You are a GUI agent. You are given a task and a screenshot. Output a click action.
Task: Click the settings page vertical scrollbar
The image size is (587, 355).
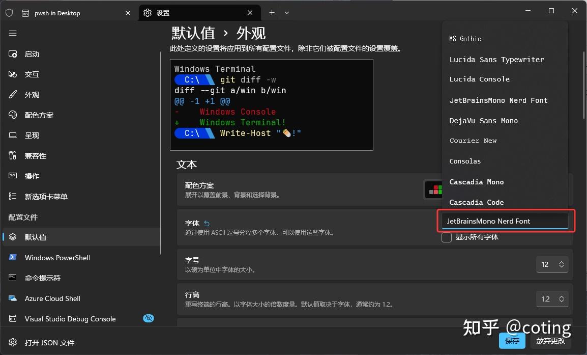[x=584, y=86]
